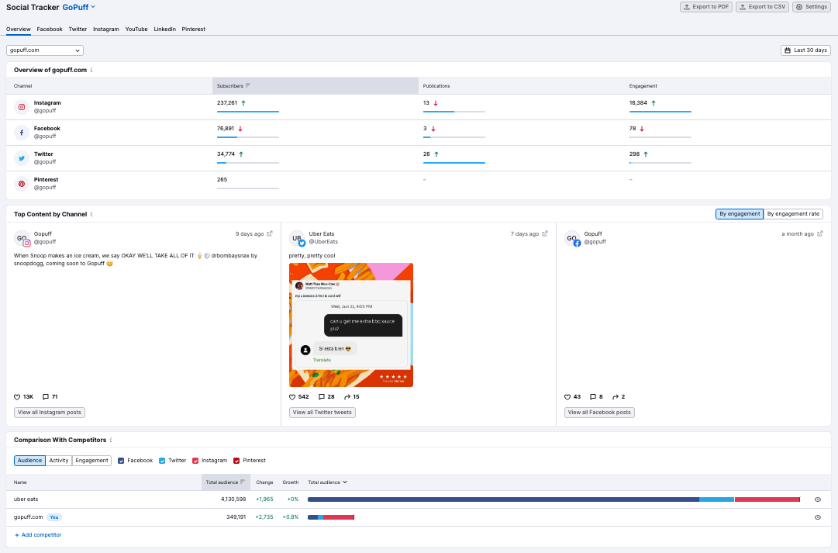Open the Total audience chart metric dropdown
838x553 pixels.
tap(327, 482)
